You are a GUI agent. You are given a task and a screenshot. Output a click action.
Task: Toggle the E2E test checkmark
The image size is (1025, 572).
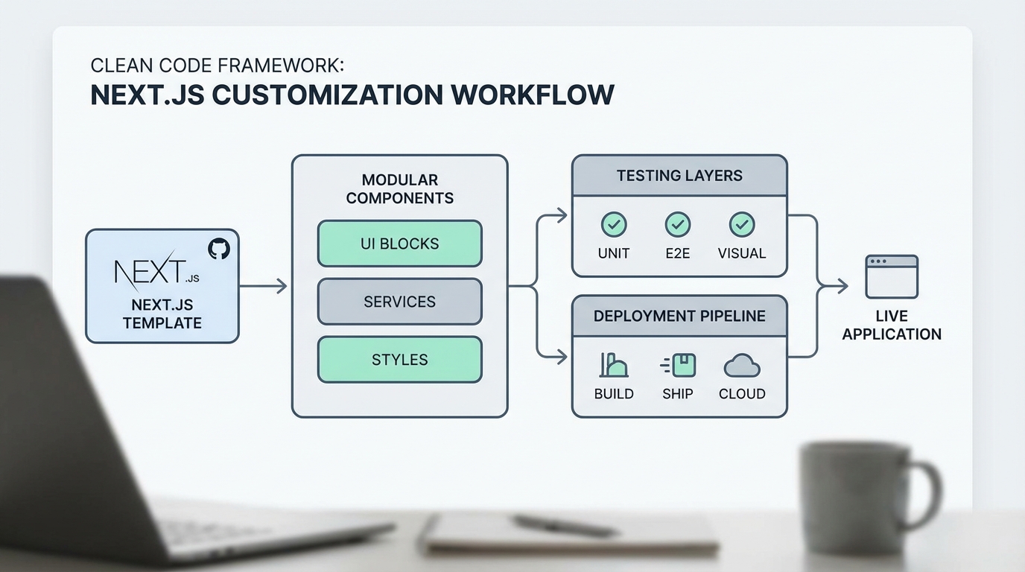coord(677,225)
